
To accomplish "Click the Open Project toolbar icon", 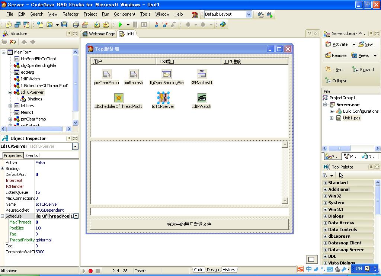I will 85,25.
